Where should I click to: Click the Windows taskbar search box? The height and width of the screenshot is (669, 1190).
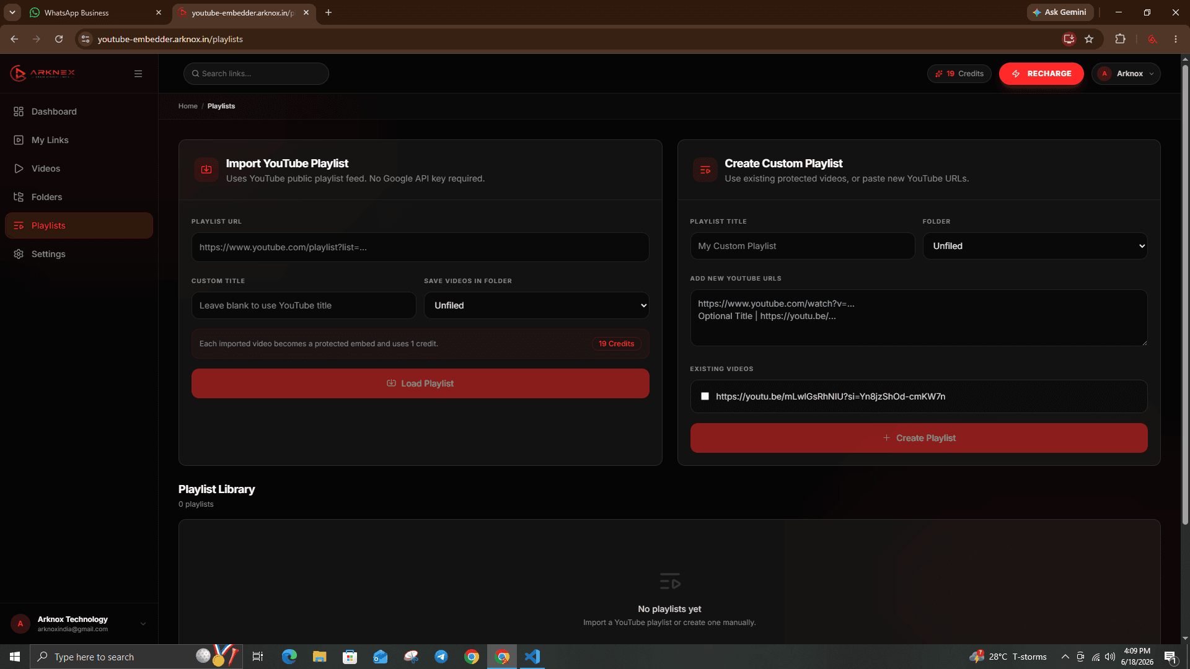click(136, 657)
